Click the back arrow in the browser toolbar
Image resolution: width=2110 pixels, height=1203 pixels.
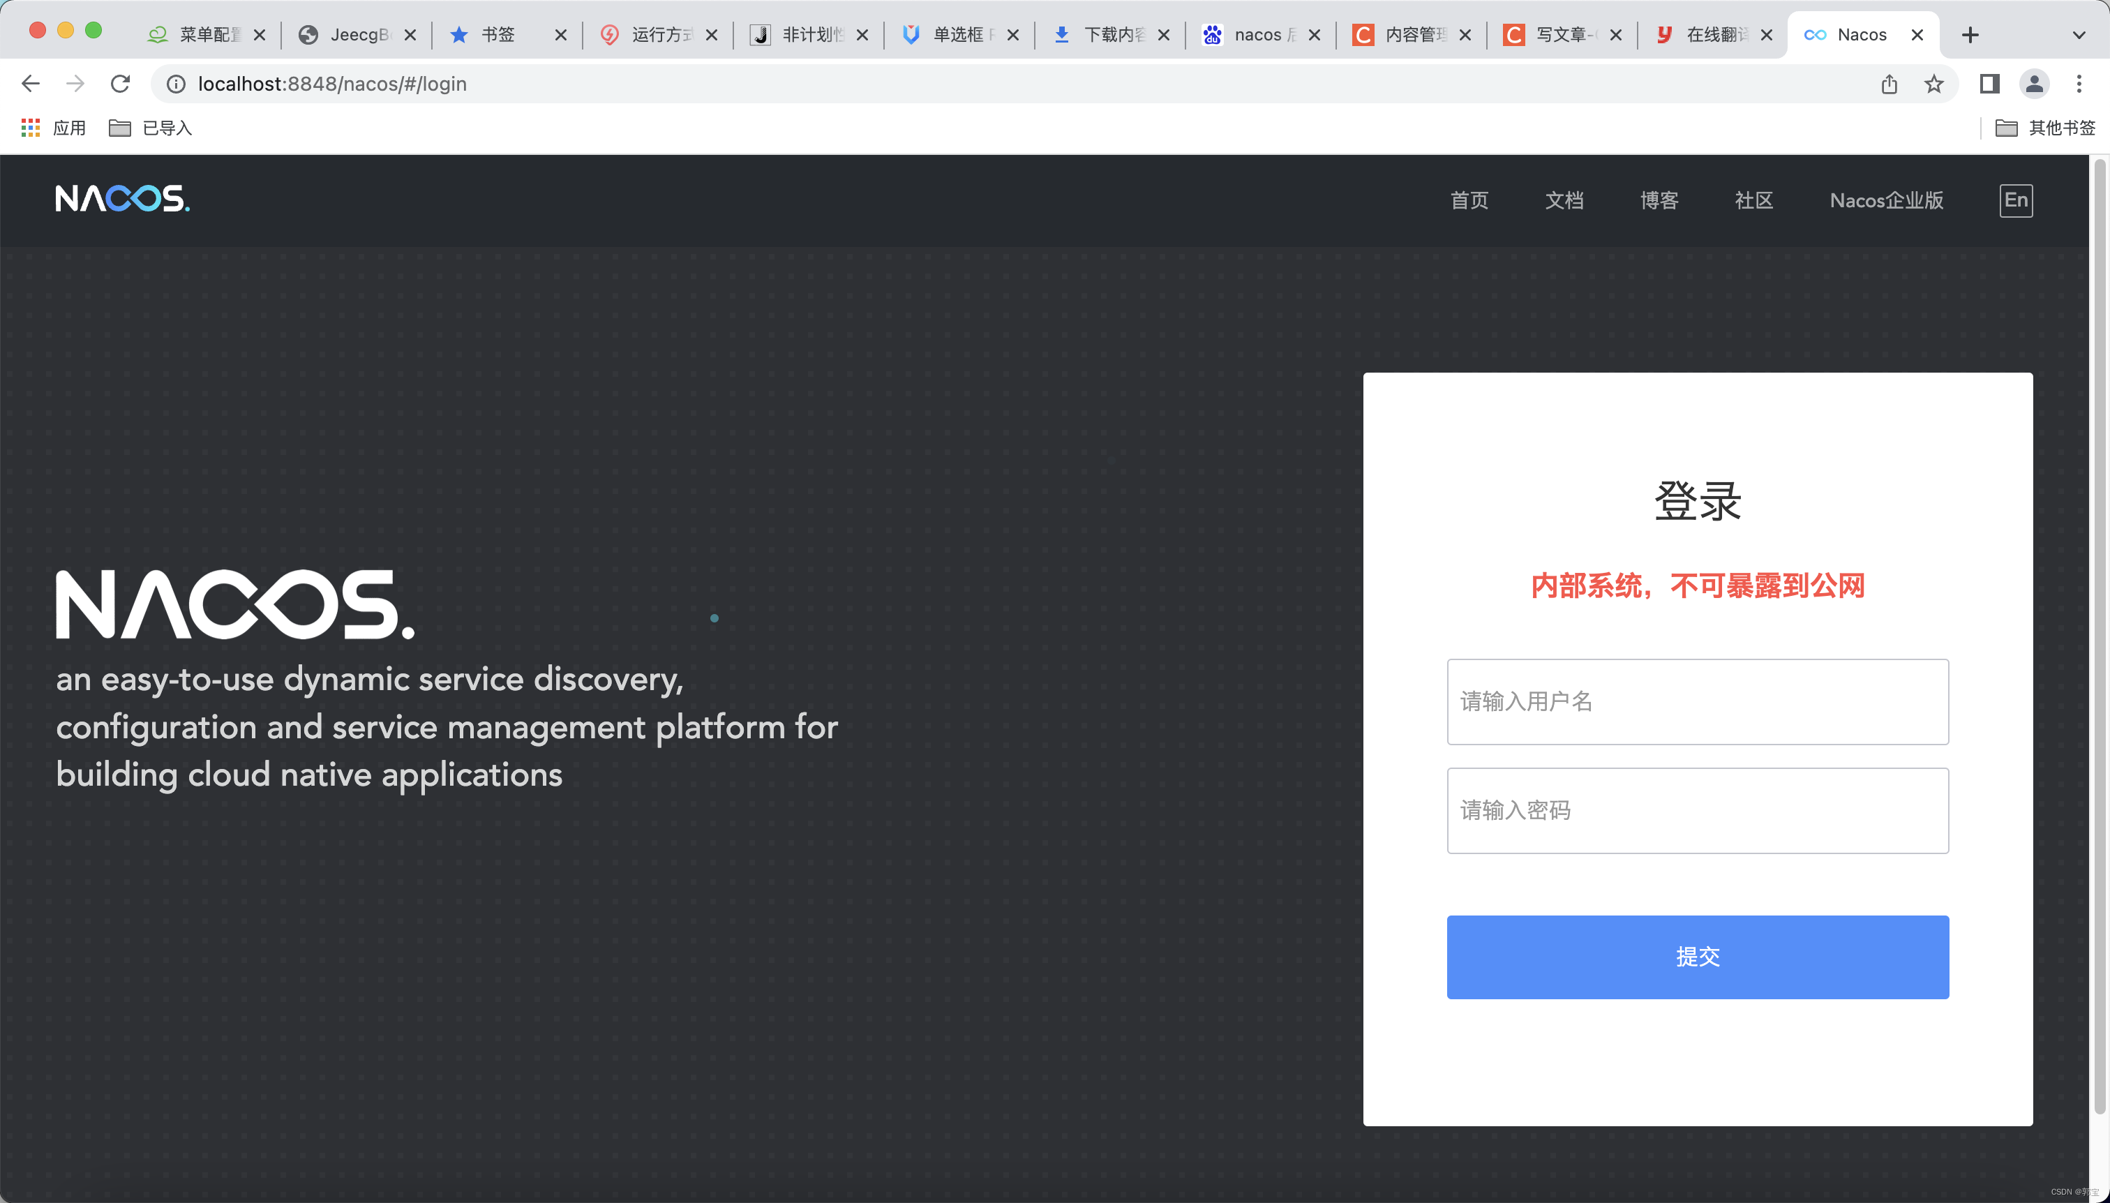click(31, 84)
